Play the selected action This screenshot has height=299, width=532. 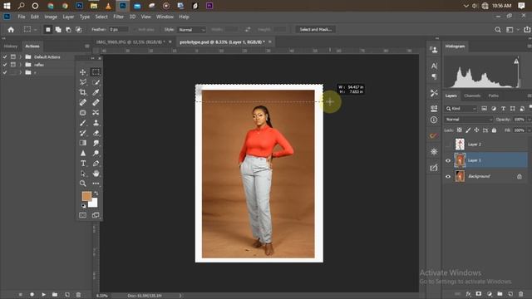pyautogui.click(x=43, y=295)
